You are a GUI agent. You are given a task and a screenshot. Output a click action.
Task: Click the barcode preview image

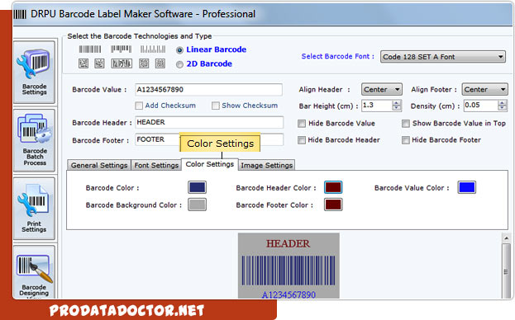click(x=288, y=266)
